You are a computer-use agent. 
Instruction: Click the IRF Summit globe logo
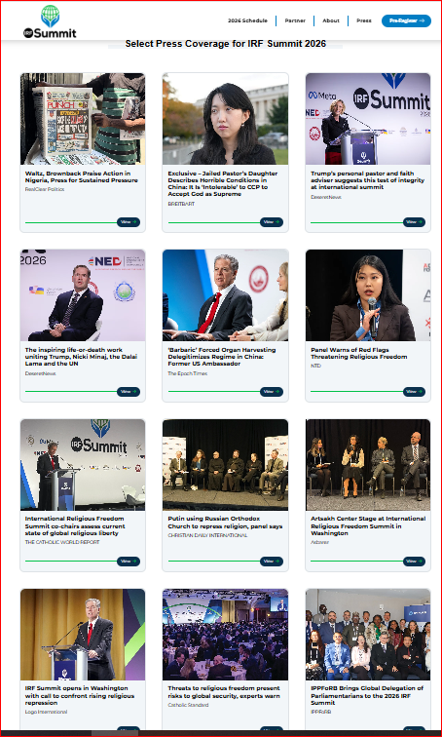pos(50,21)
